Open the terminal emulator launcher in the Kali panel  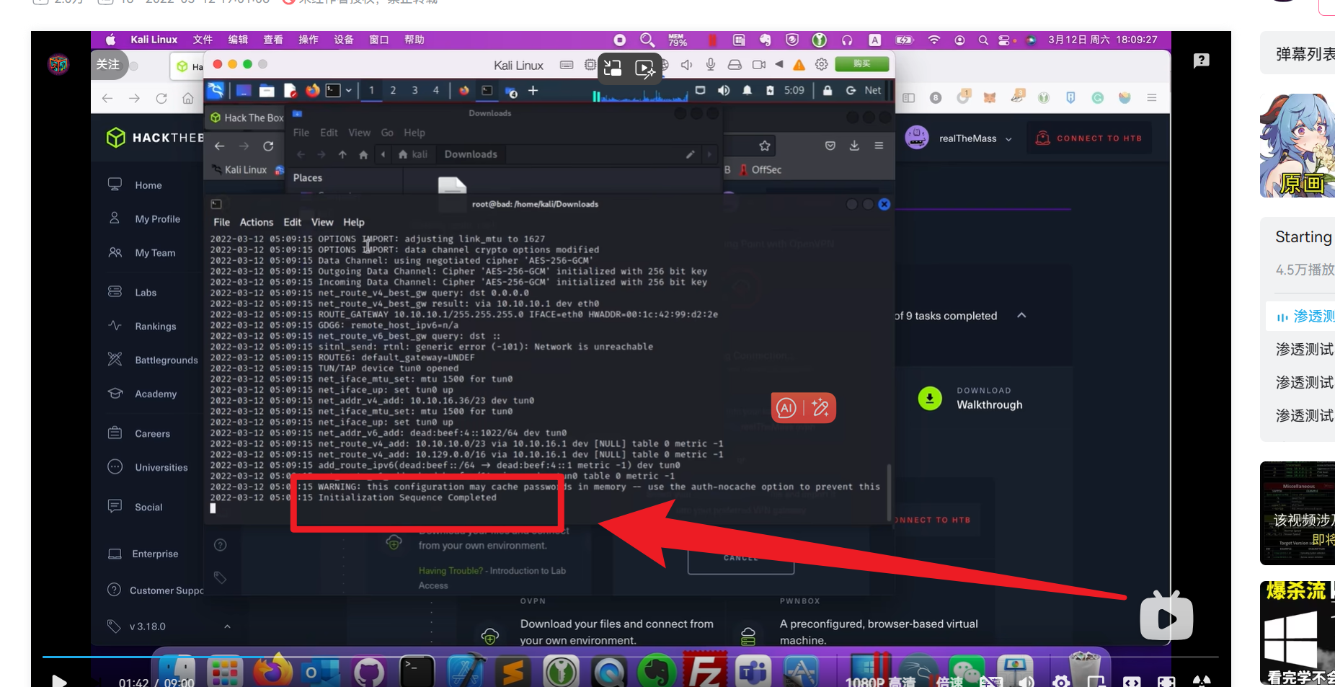click(333, 91)
